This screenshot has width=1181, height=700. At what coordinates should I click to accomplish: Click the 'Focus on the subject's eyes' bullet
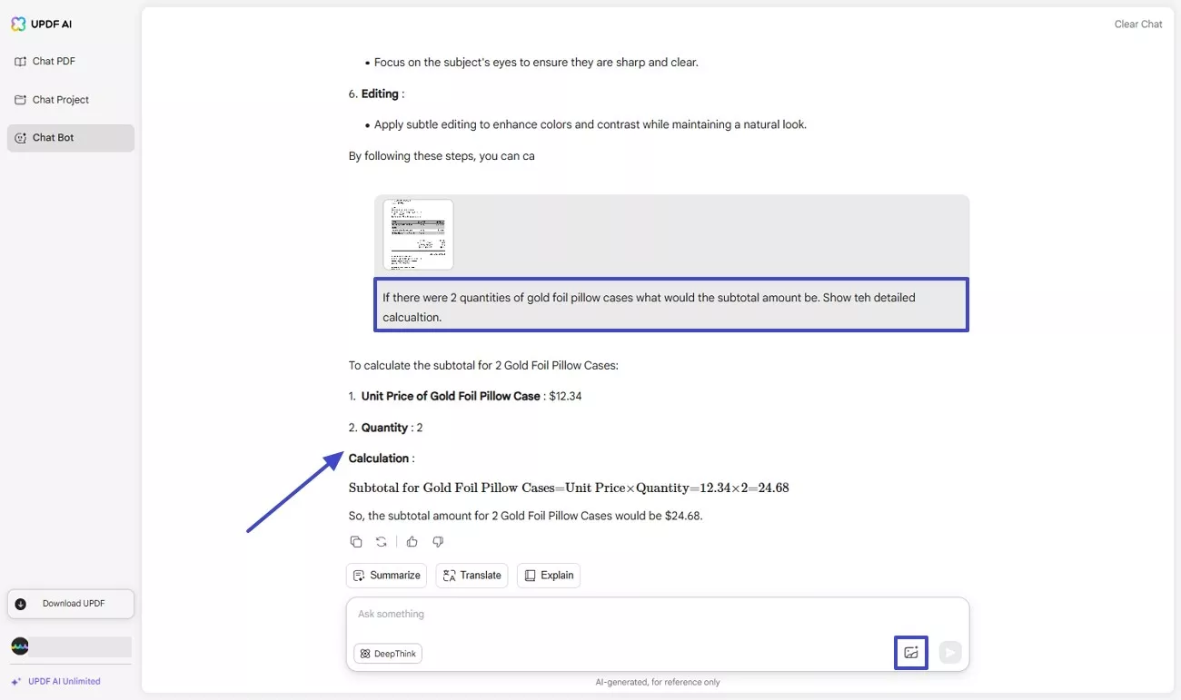click(536, 64)
